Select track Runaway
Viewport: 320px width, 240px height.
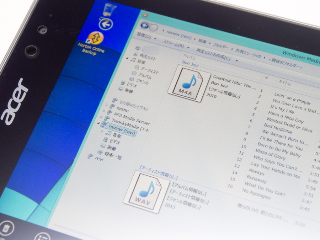pyautogui.click(x=256, y=179)
